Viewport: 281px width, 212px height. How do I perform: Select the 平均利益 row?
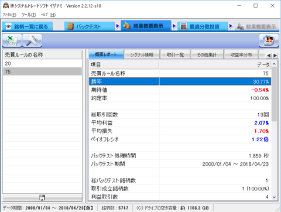coord(180,122)
